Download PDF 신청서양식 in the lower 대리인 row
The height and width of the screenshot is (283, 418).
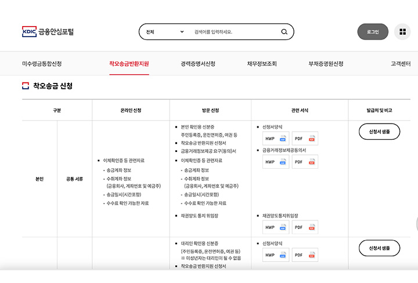(x=305, y=255)
